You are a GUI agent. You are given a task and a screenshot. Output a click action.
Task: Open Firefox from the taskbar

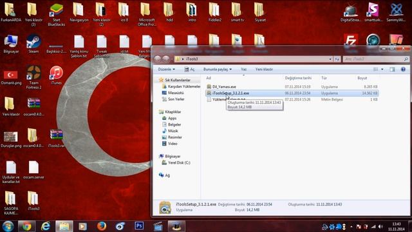pos(102,226)
